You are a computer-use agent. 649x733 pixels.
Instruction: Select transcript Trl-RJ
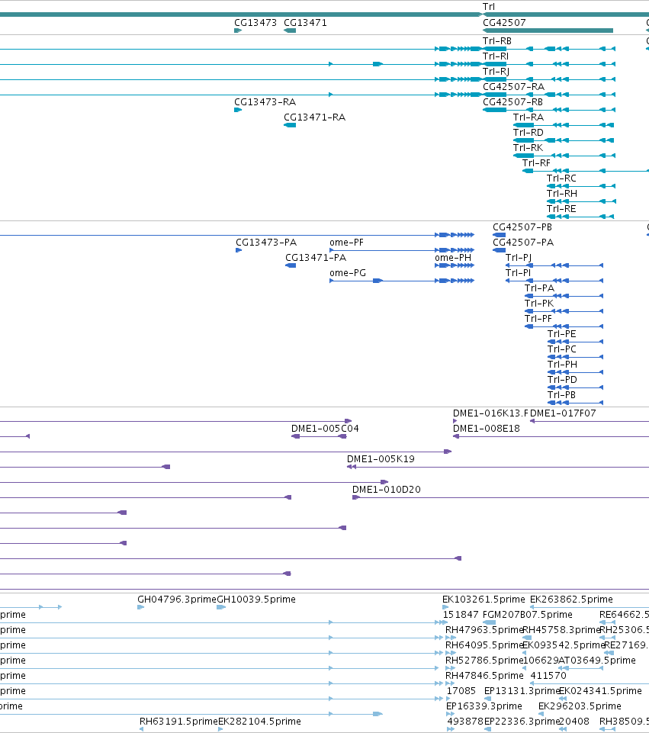click(x=496, y=72)
